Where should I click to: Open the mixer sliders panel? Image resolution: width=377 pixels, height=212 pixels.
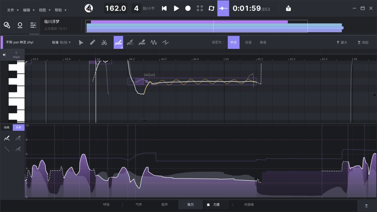(33, 25)
